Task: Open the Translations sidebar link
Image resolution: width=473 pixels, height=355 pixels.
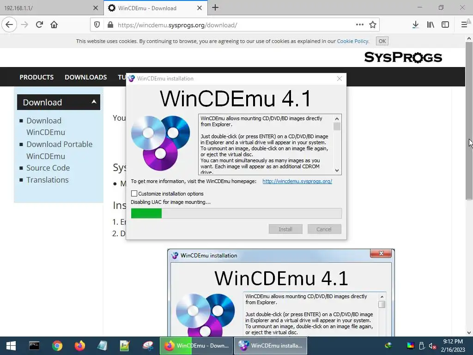Action: pos(48,180)
